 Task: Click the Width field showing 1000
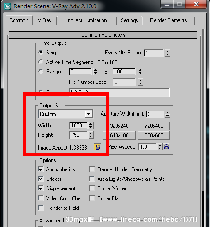(78, 126)
